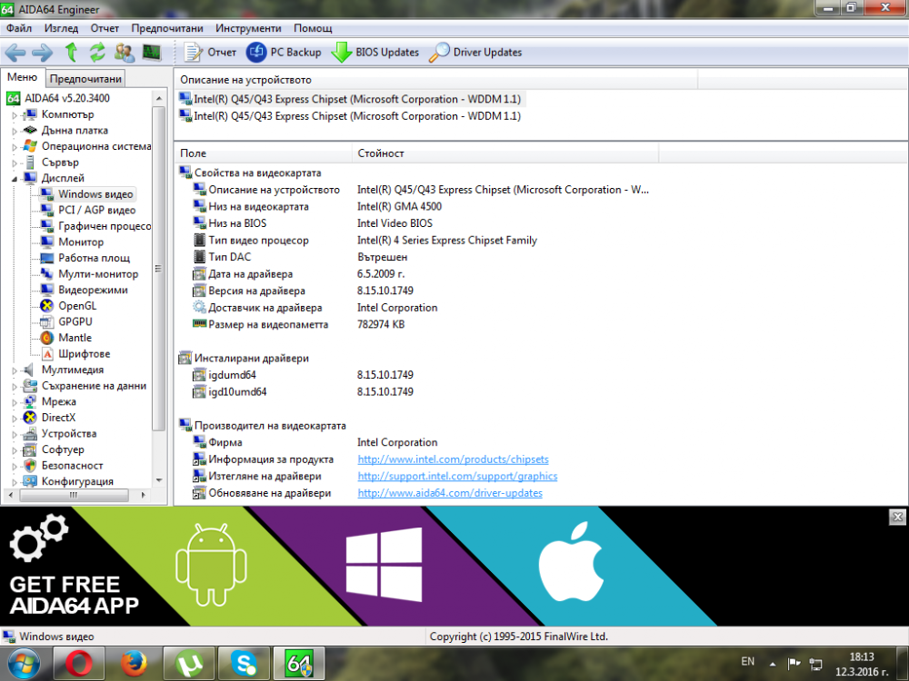Launch PC Backup from toolbar
Screen dimensions: 909x681
284,52
